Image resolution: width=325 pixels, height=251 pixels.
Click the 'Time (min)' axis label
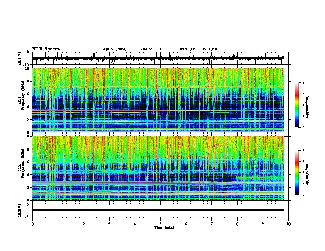(x=164, y=228)
